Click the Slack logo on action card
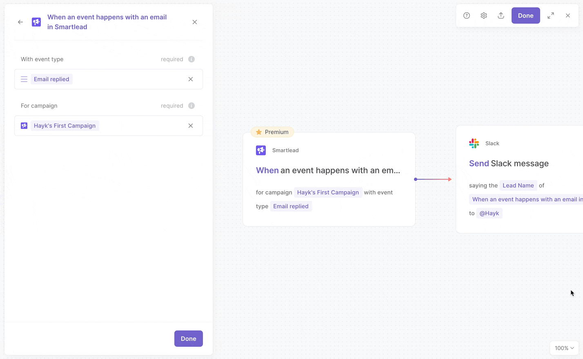The image size is (583, 359). coord(474,143)
